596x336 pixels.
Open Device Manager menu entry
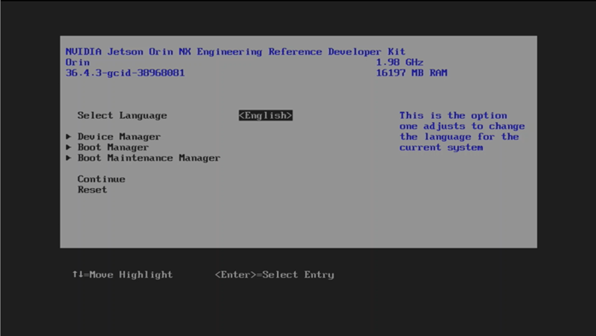119,137
